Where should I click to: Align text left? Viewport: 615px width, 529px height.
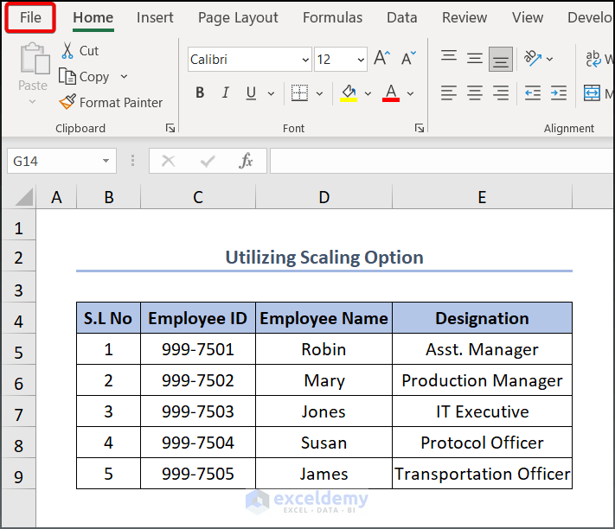(x=449, y=93)
